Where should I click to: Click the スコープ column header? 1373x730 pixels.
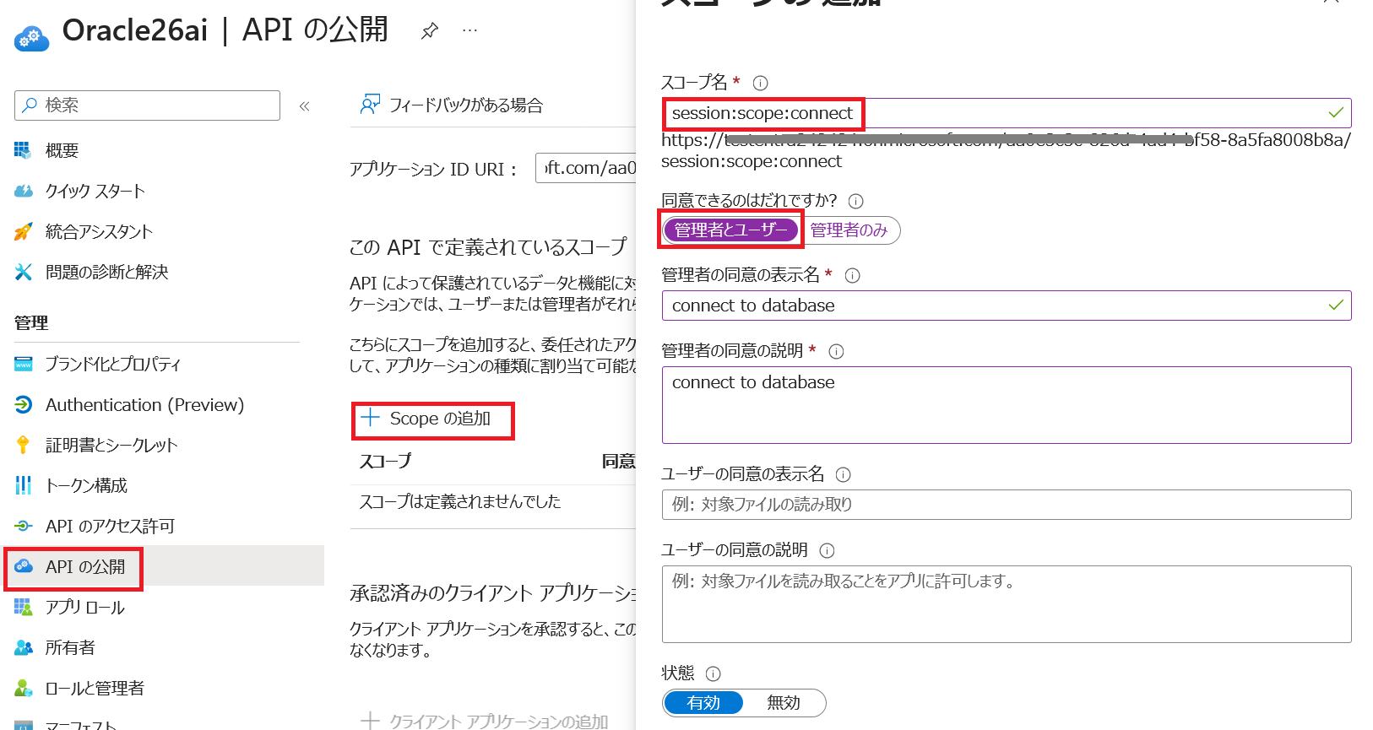[385, 461]
